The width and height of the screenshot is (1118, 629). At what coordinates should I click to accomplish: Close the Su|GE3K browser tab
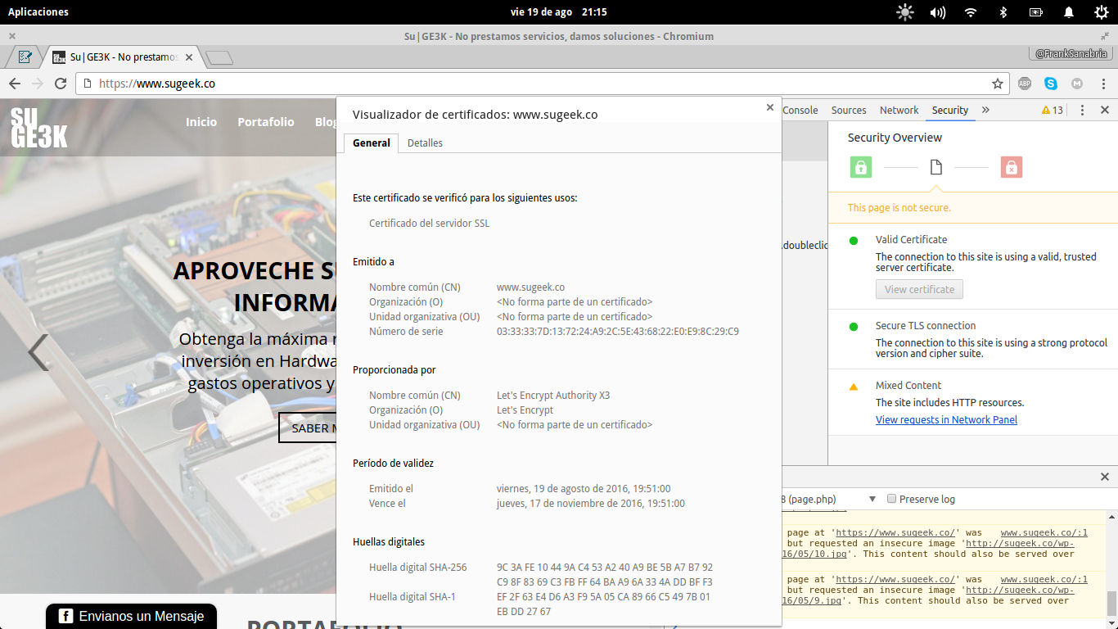click(190, 57)
